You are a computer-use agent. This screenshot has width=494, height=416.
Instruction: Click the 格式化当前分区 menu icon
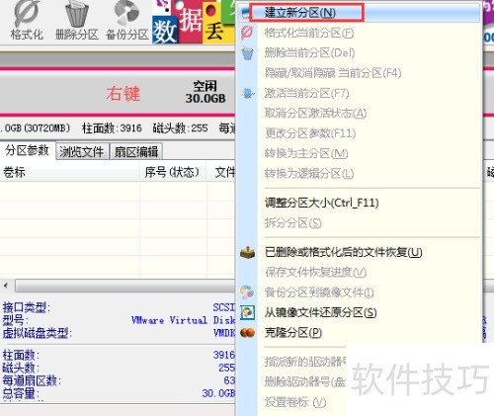(247, 33)
